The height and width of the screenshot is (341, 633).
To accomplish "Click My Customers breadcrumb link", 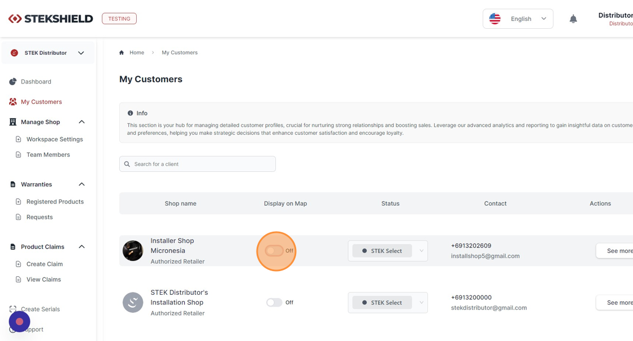I will [180, 52].
